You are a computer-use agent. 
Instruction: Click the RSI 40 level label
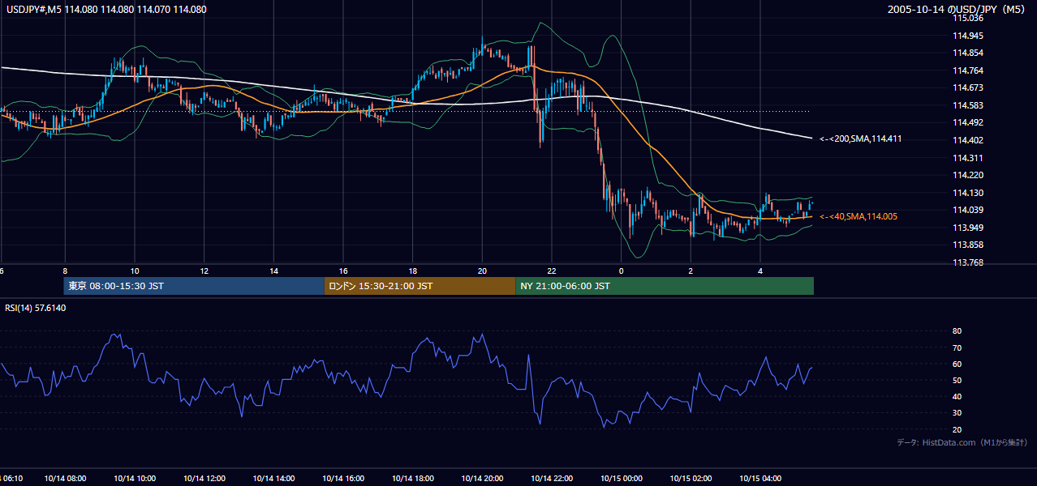[957, 396]
